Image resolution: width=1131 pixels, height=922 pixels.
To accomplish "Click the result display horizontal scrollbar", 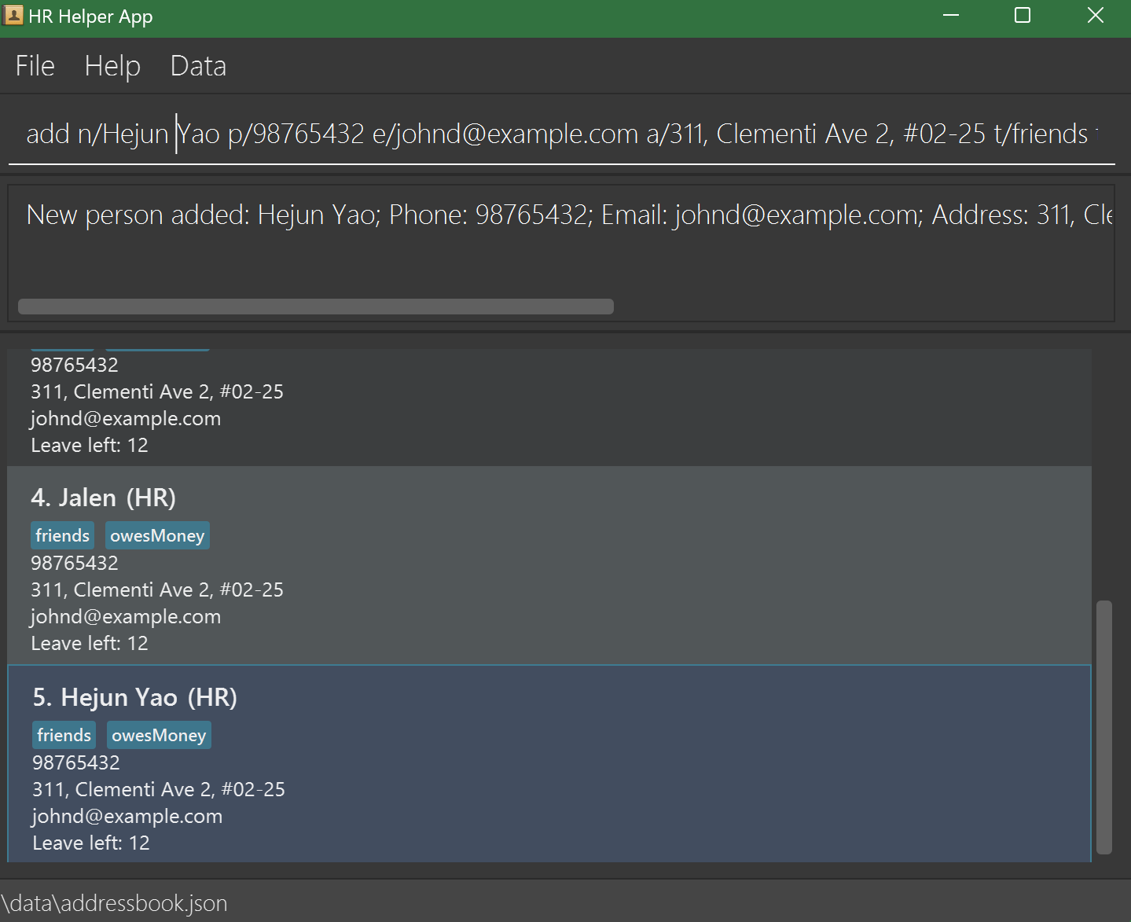I will 315,307.
